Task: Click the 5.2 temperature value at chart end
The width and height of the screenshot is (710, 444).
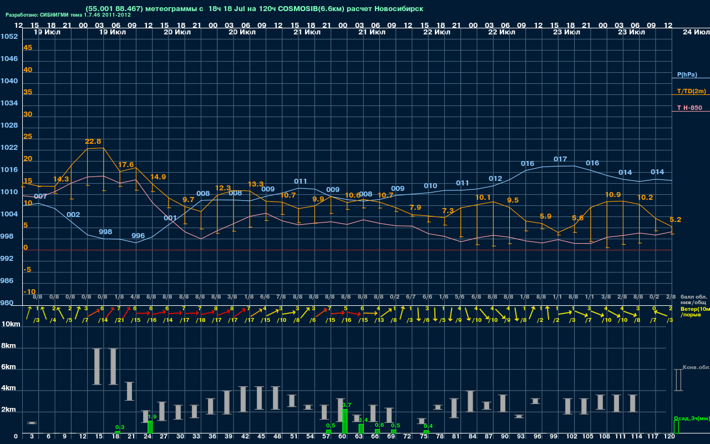Action: click(675, 220)
